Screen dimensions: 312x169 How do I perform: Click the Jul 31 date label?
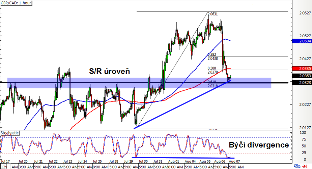point(158,162)
